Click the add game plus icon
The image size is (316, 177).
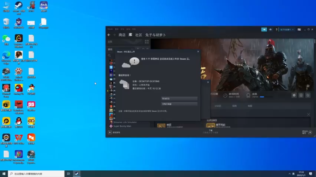pyautogui.click(x=110, y=133)
